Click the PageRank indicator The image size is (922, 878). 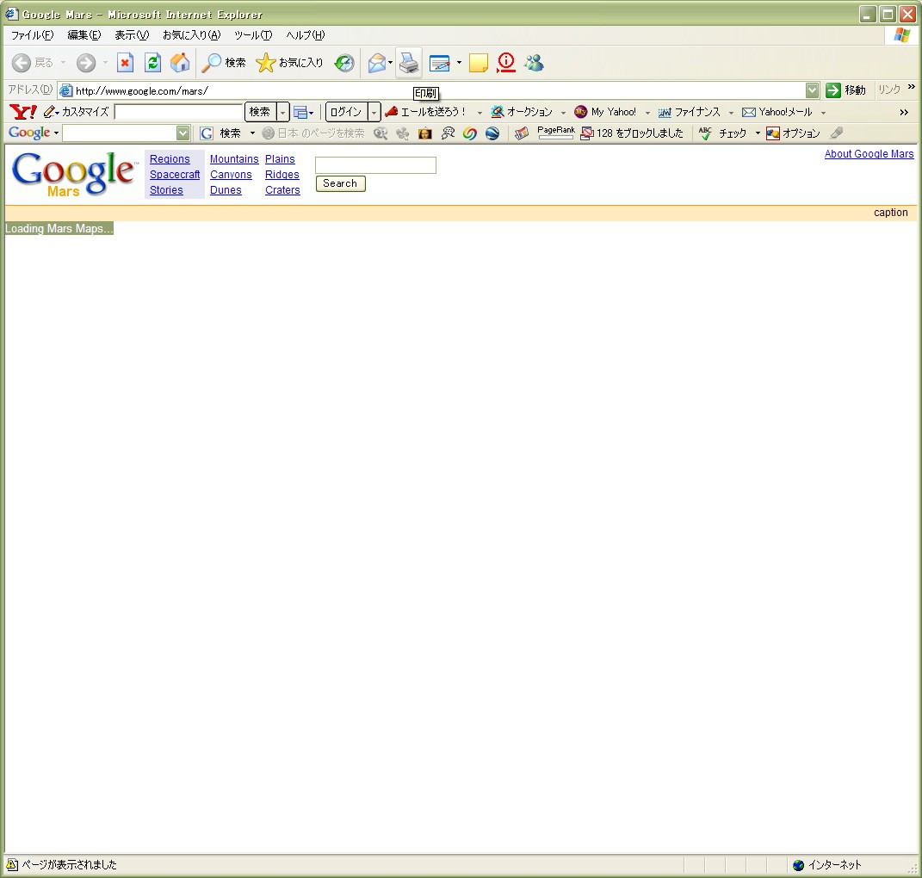coord(555,133)
